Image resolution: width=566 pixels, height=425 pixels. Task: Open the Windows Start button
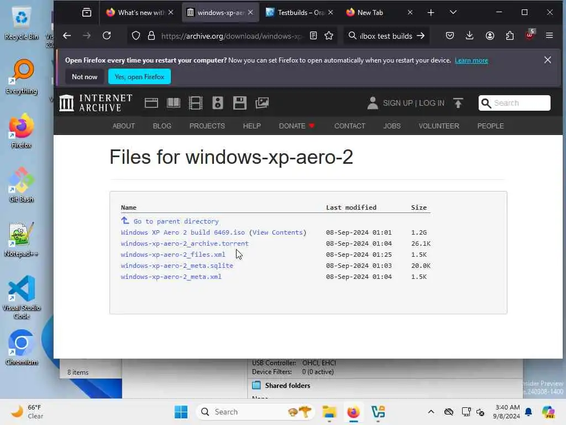tap(181, 412)
